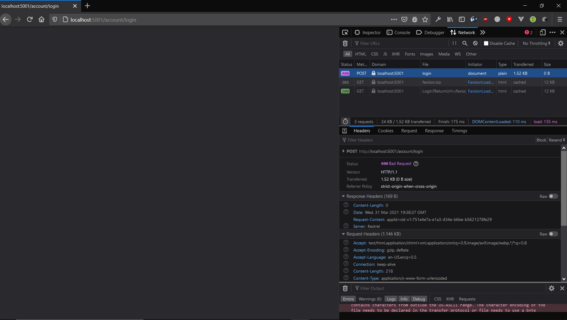
Task: Toggle Raw view for Request Headers
Action: point(552,234)
